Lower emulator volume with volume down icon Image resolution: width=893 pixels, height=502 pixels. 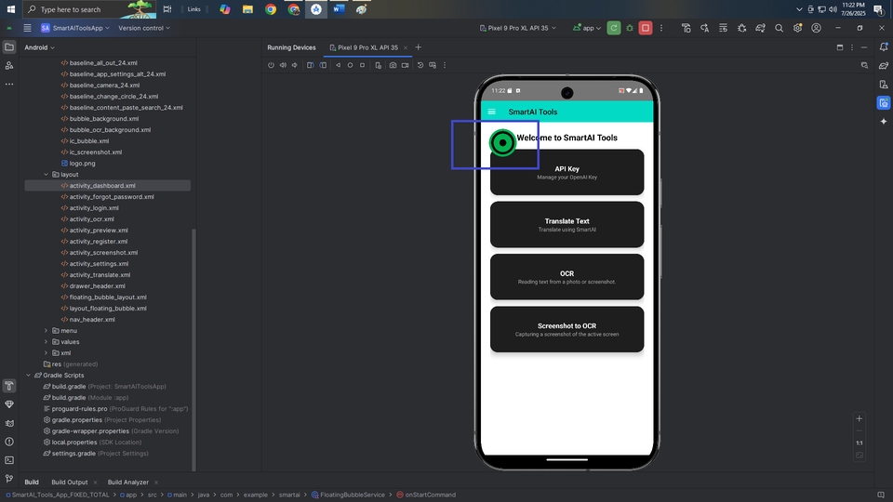295,65
